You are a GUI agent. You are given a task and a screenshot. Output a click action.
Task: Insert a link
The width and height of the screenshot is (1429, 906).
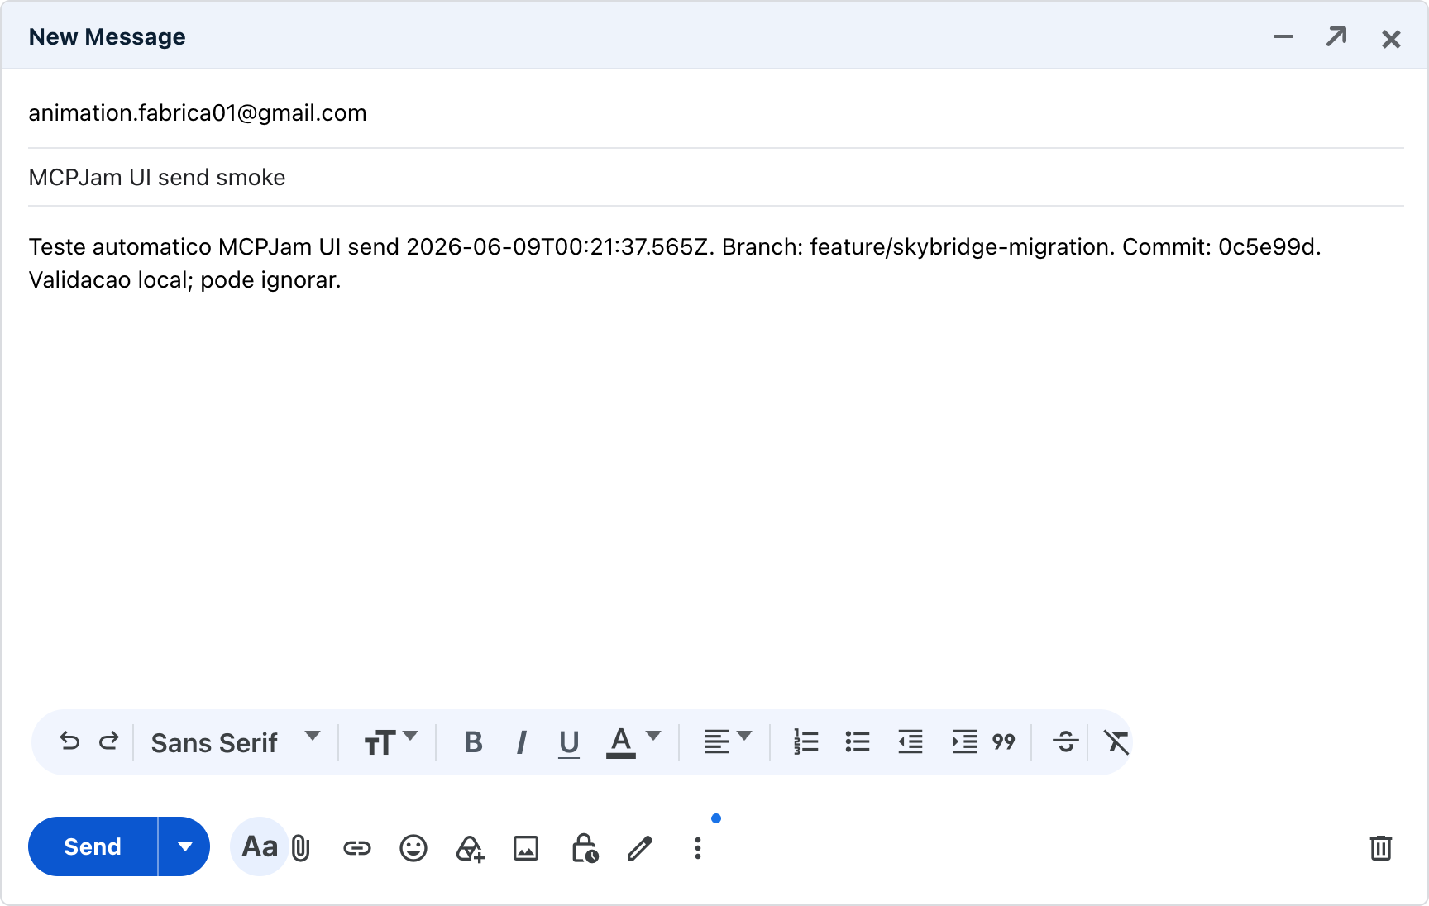357,848
